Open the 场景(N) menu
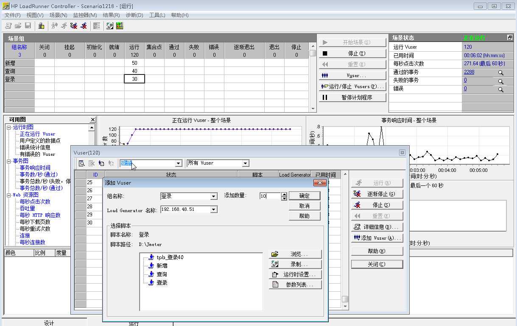Viewport: 517px width, 326px height. 58,15
